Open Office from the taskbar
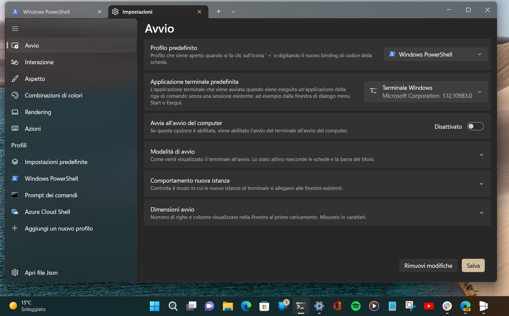509x316 pixels. point(337,306)
